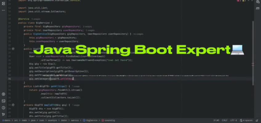
Task: Click createGig method icon in breadcrumbs
Action: (x=103, y=120)
